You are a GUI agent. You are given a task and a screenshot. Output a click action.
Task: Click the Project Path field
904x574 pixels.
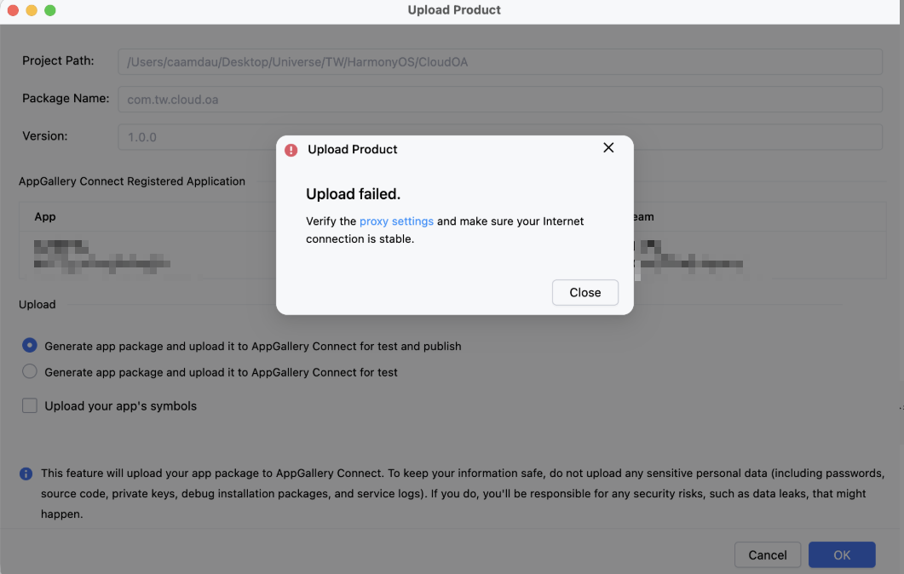[x=499, y=61]
